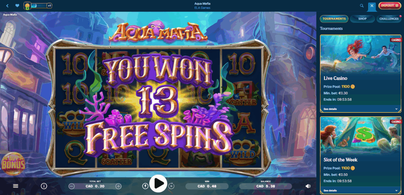The height and width of the screenshot is (195, 404).
Task: Select the Tournaments tab
Action: tap(334, 19)
